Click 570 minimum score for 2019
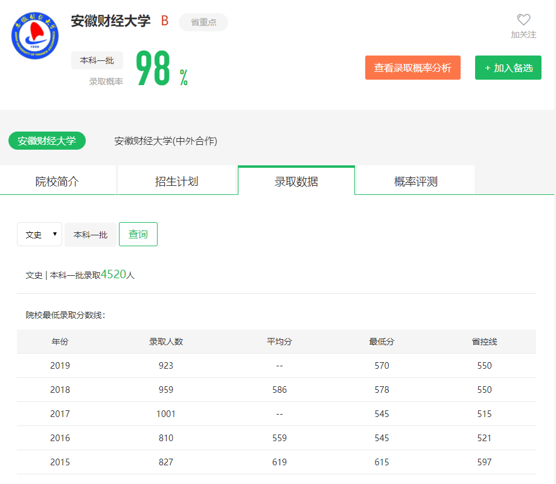The image size is (556, 484). pos(382,366)
